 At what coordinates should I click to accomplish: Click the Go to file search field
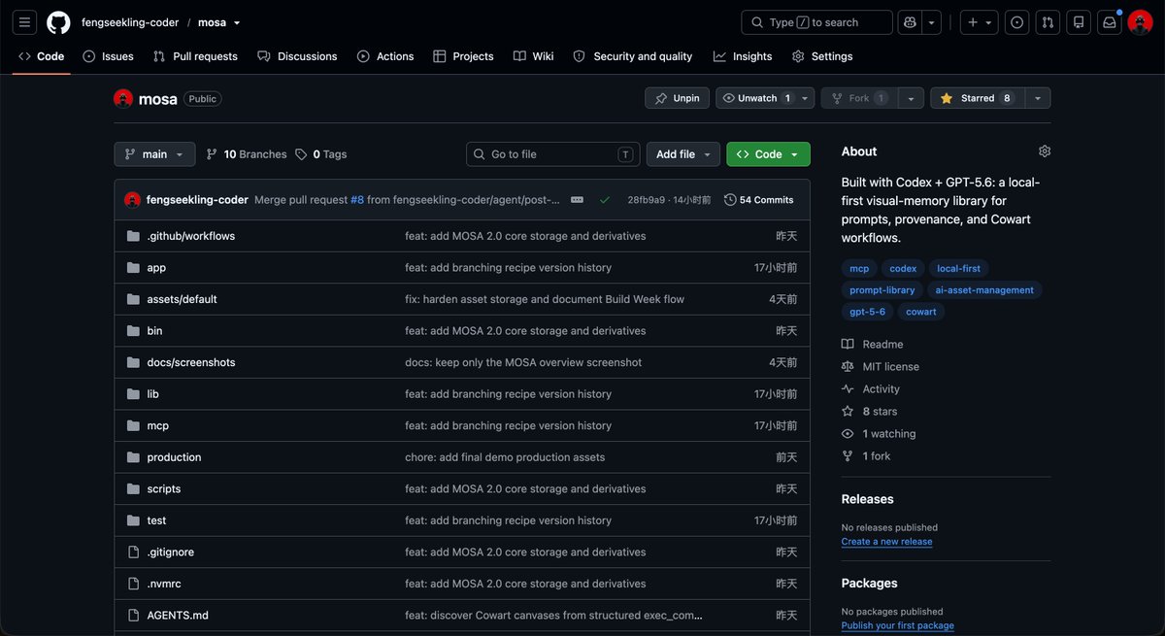[553, 154]
